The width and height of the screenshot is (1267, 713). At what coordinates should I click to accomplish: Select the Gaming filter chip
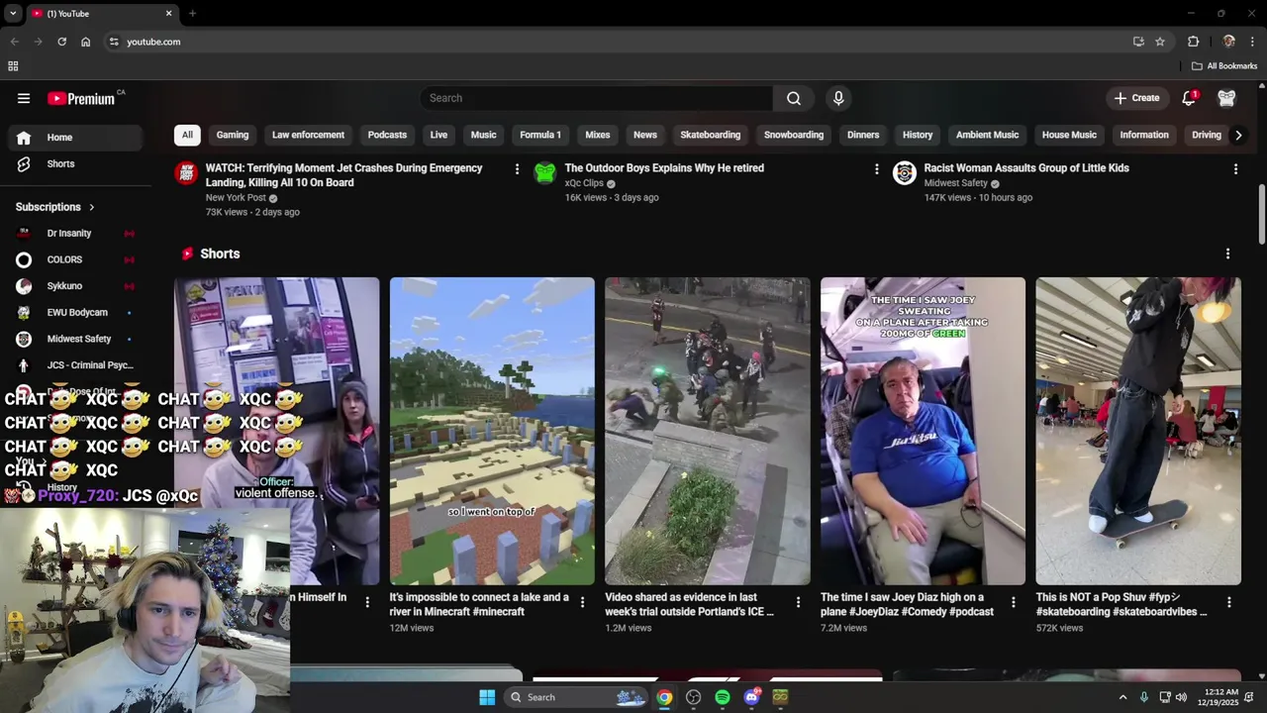pyautogui.click(x=233, y=135)
